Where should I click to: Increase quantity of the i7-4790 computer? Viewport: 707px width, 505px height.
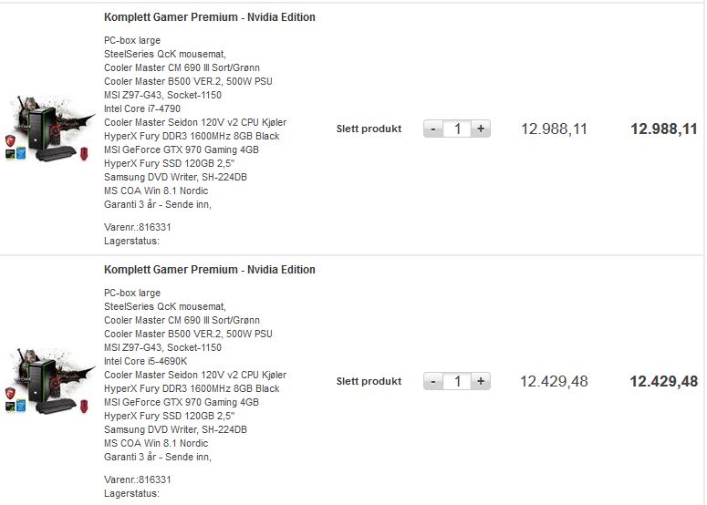tap(481, 129)
